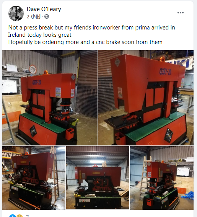Open bottom-left photo with wooden ladder behind machine
Image resolution: width=197 pixels, height=217 pixels.
click(34, 178)
